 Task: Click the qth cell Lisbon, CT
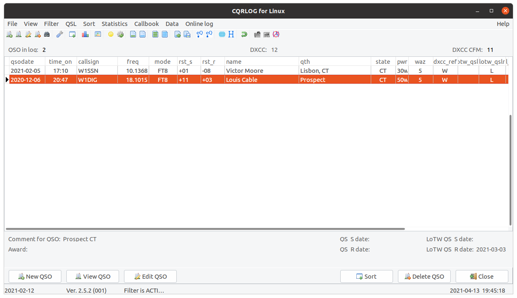[x=335, y=71]
